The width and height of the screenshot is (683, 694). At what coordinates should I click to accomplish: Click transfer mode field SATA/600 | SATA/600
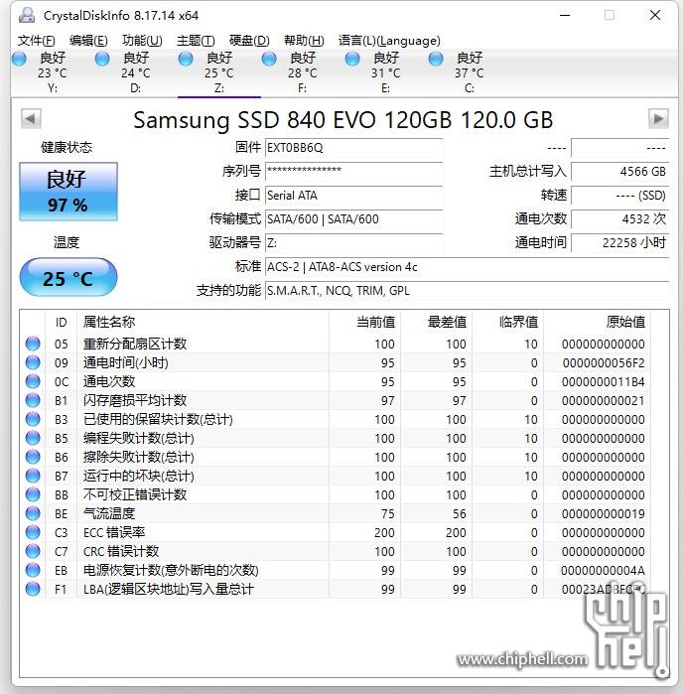tap(353, 219)
